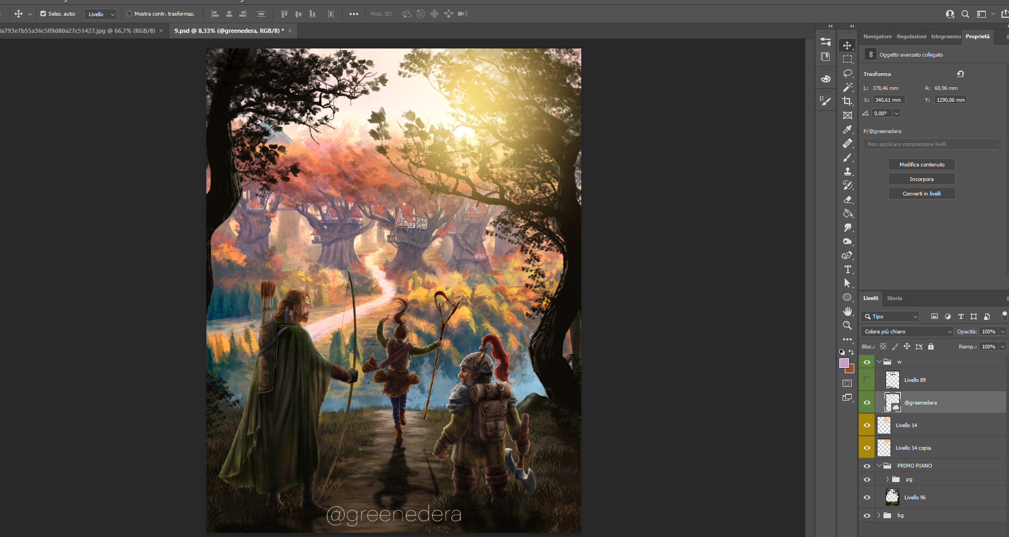Open the blend mode dropdown Colore più chiaro
Viewport: 1009px width, 537px height.
click(x=907, y=332)
